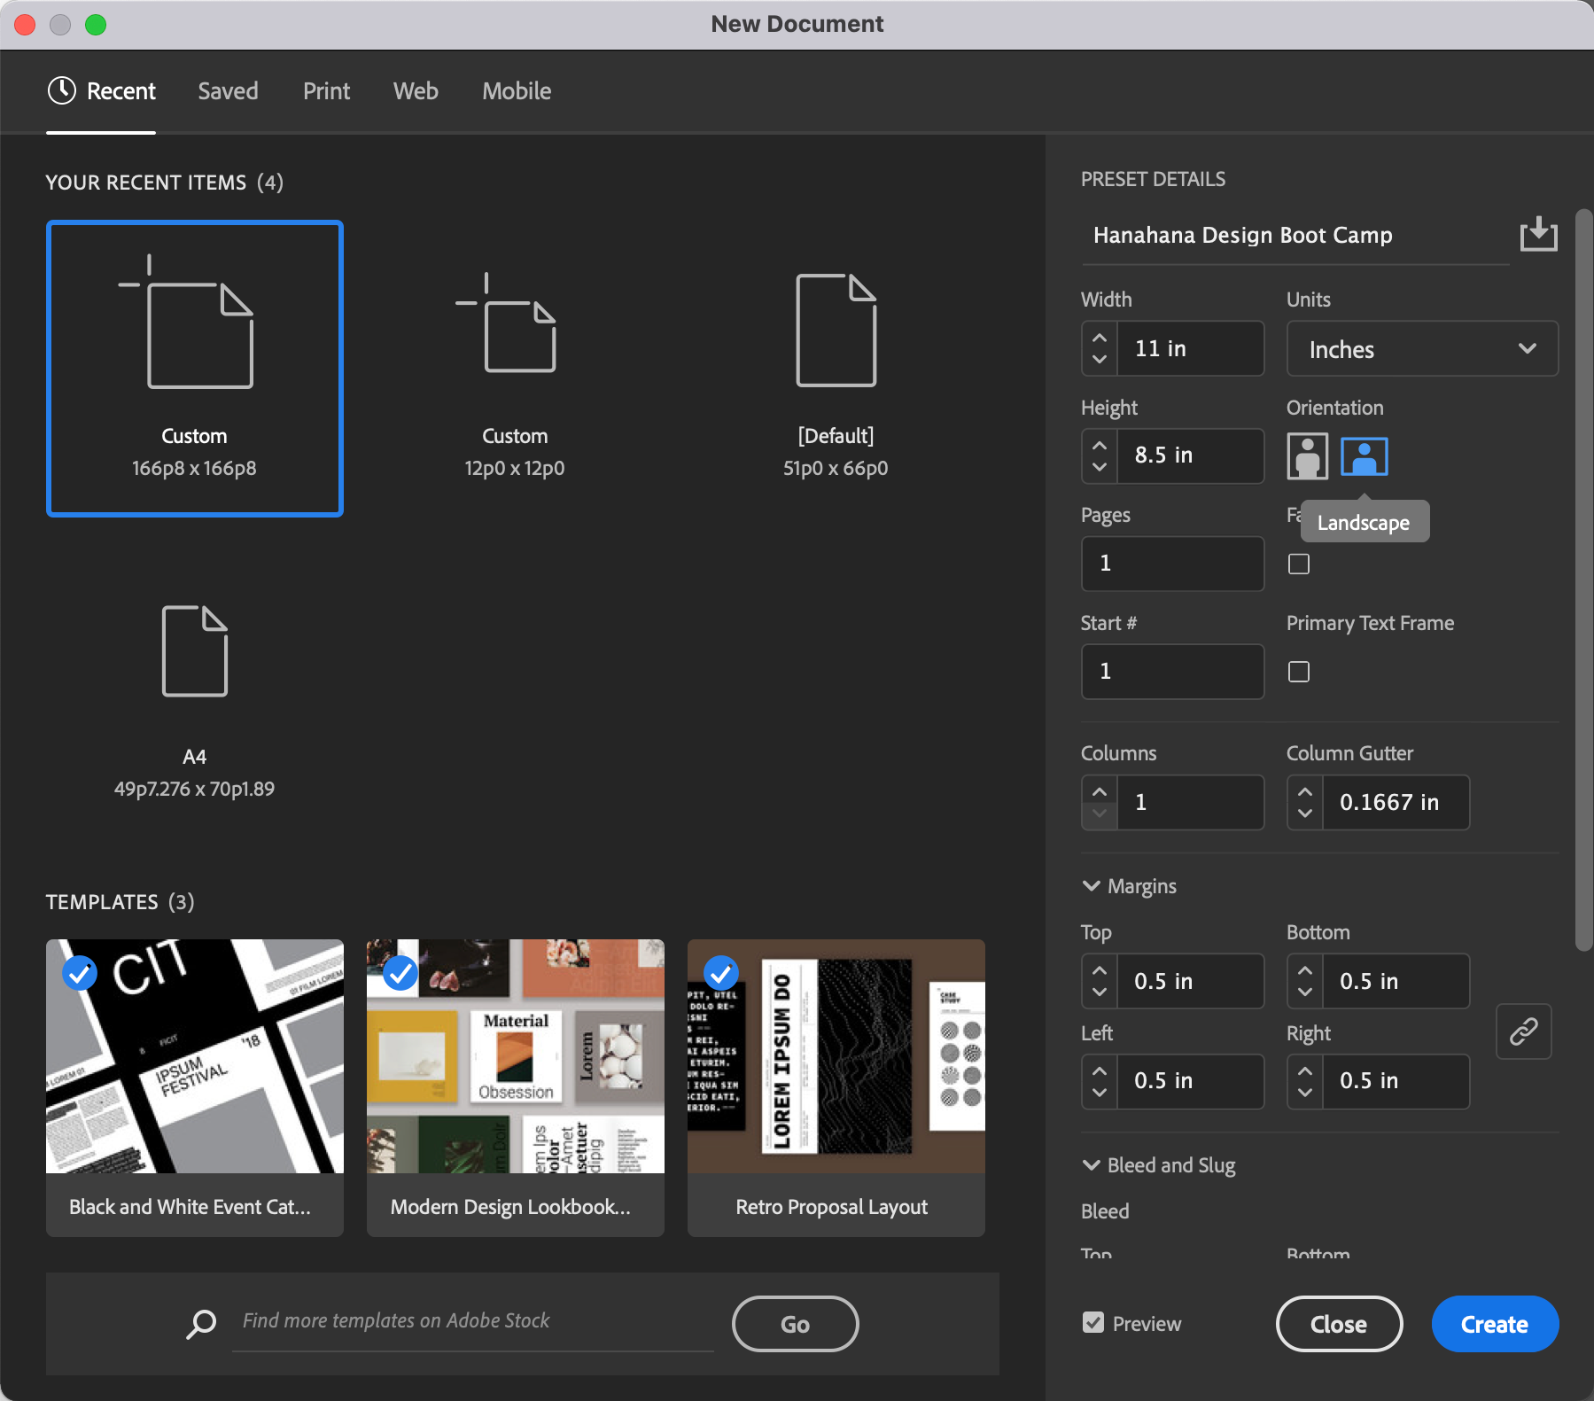Decrease Height with the down stepper arrow
The height and width of the screenshot is (1401, 1594).
[x=1100, y=467]
